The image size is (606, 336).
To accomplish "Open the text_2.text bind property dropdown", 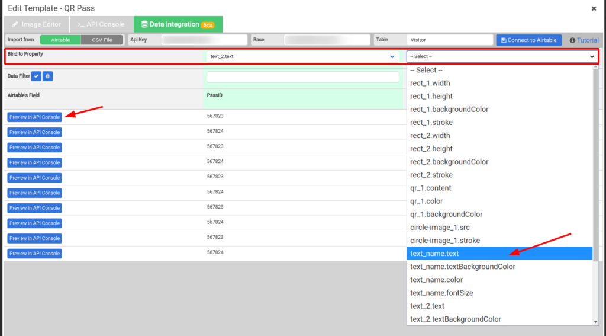I will [302, 56].
